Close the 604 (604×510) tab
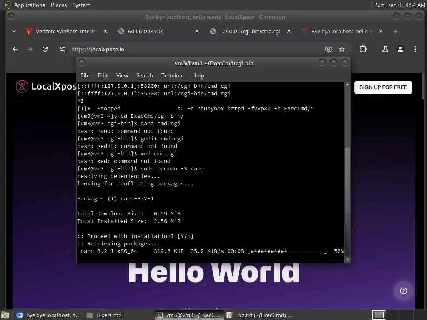The width and height of the screenshot is (427, 320). click(197, 31)
